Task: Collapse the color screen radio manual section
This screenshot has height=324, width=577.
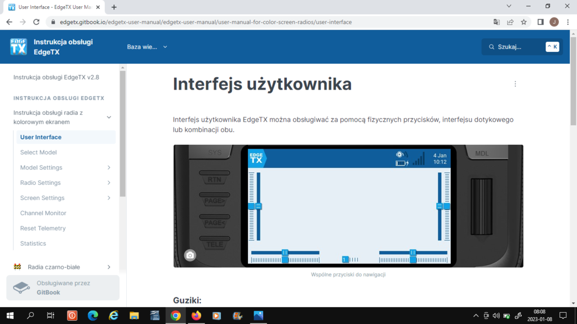Action: (x=109, y=117)
